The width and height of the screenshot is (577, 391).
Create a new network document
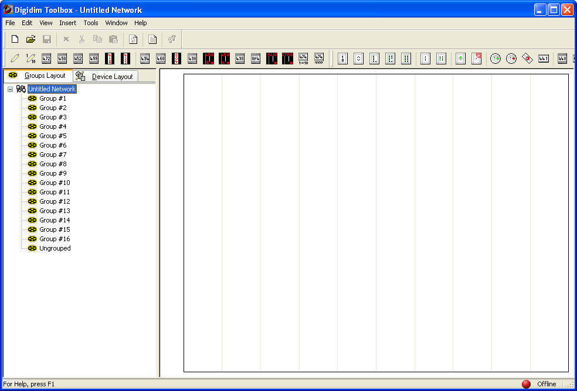[15, 39]
